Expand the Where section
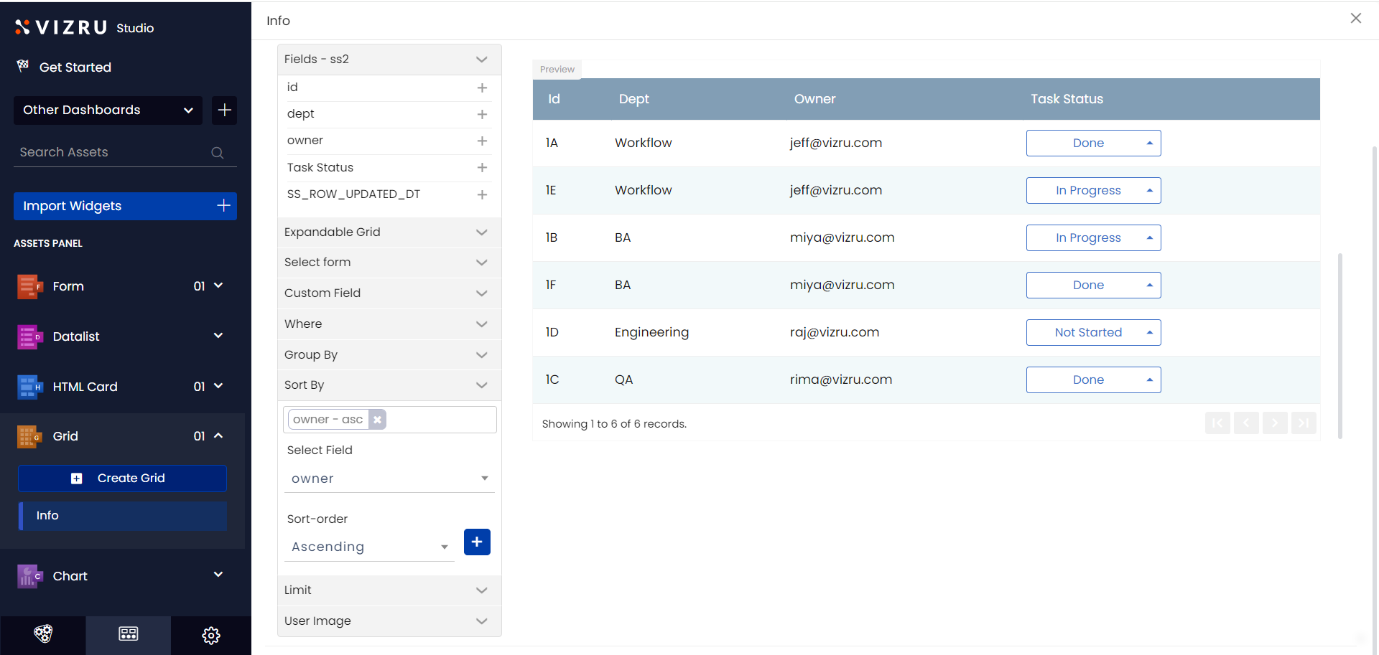The width and height of the screenshot is (1379, 655). click(389, 324)
